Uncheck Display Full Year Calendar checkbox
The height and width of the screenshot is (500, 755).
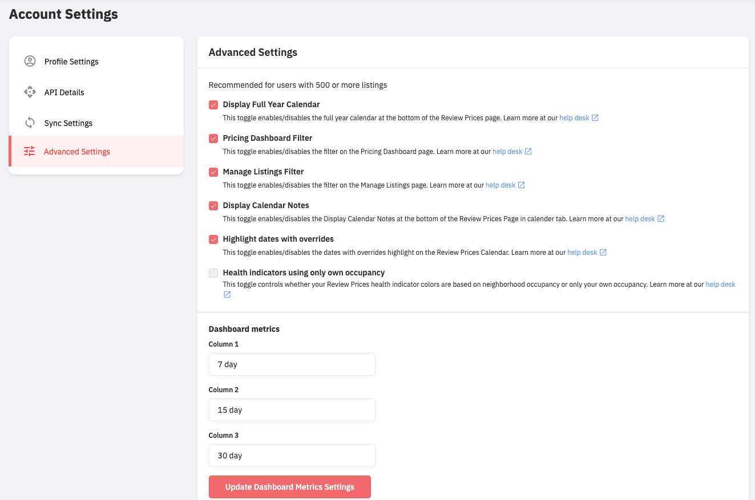coord(213,105)
